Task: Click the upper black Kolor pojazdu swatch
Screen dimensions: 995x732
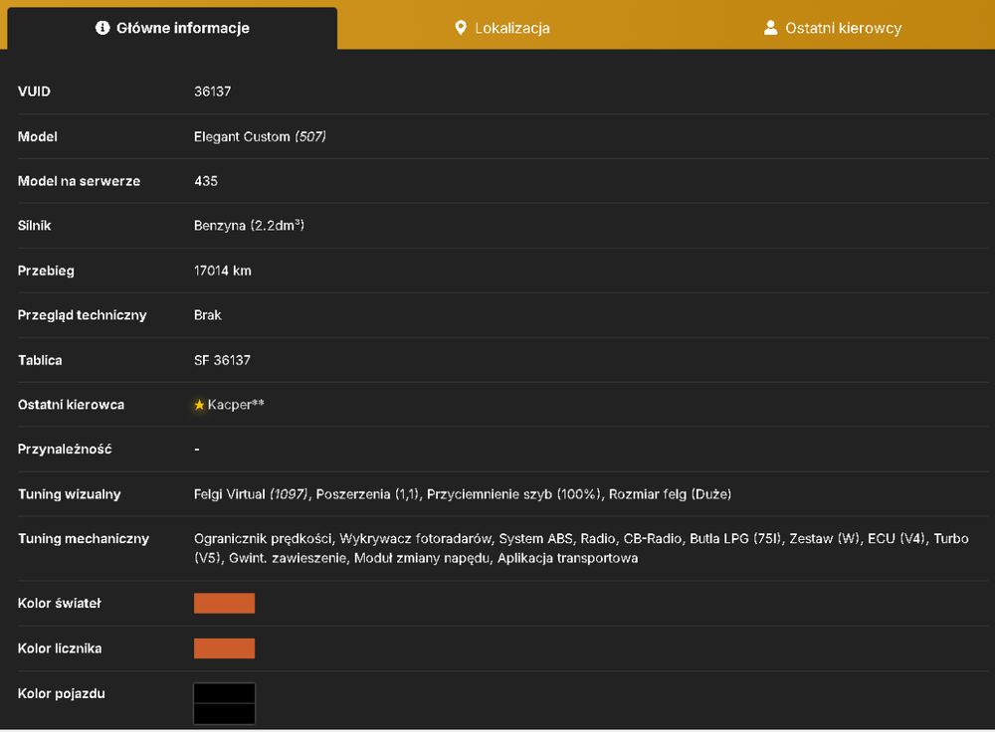Action: 224,693
